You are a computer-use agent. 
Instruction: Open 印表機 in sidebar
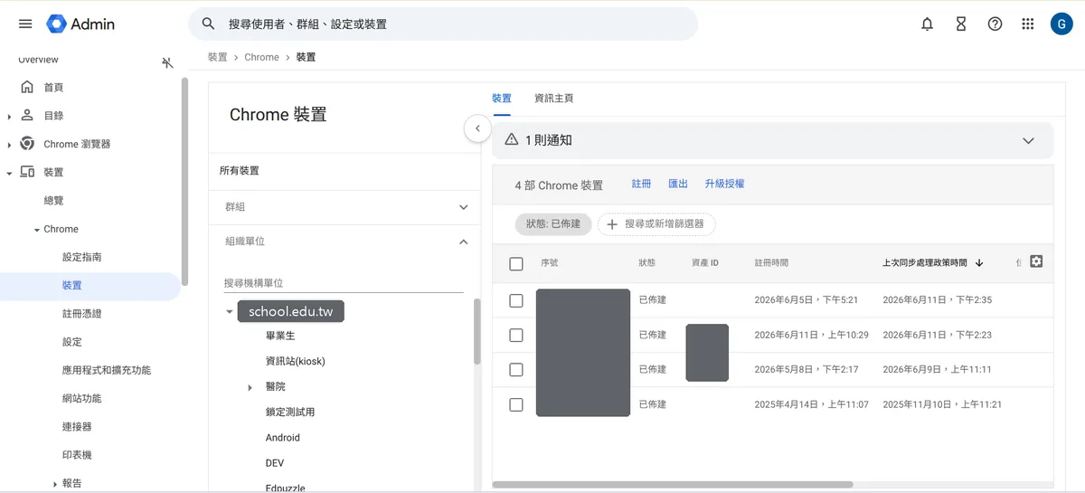tap(77, 455)
